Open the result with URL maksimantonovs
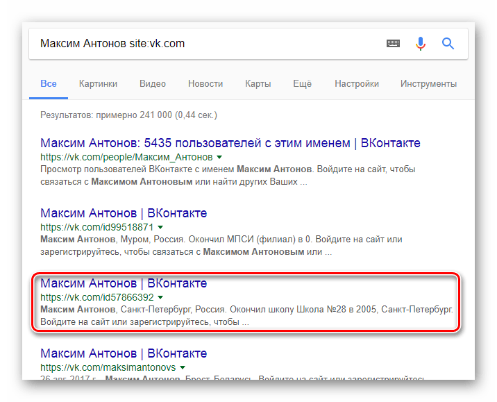The width and height of the screenshot is (497, 402). 124,353
